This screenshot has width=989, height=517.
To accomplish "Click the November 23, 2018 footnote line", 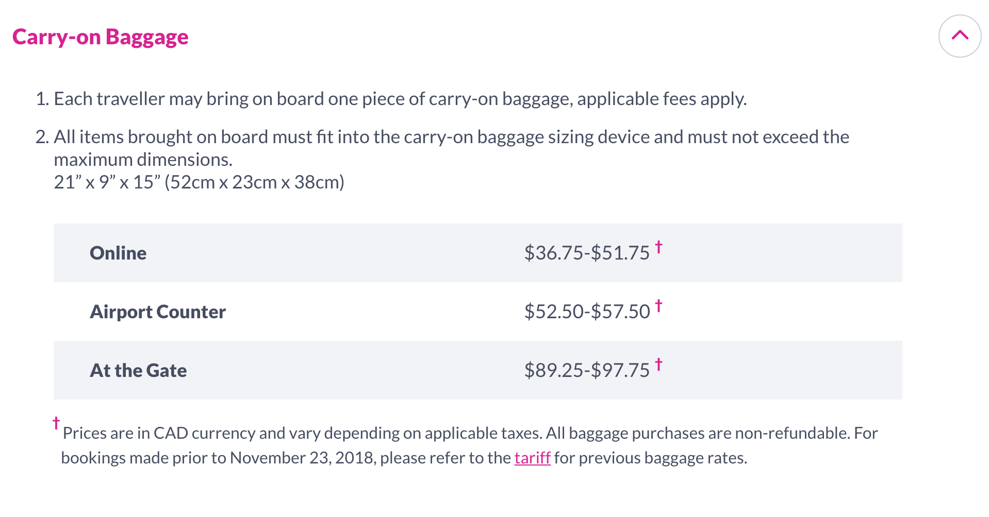I will (x=404, y=458).
